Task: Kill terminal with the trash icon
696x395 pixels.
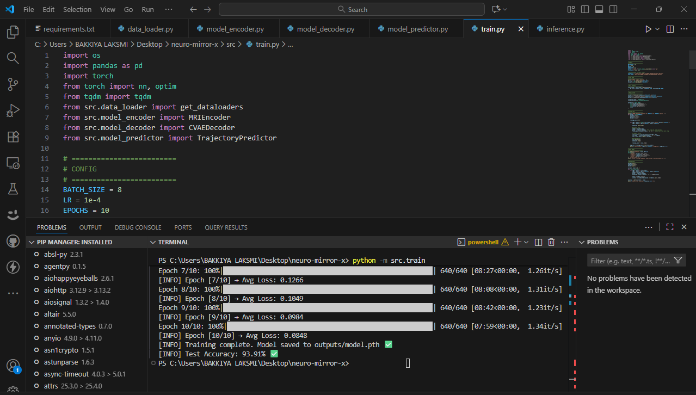Action: (551, 242)
